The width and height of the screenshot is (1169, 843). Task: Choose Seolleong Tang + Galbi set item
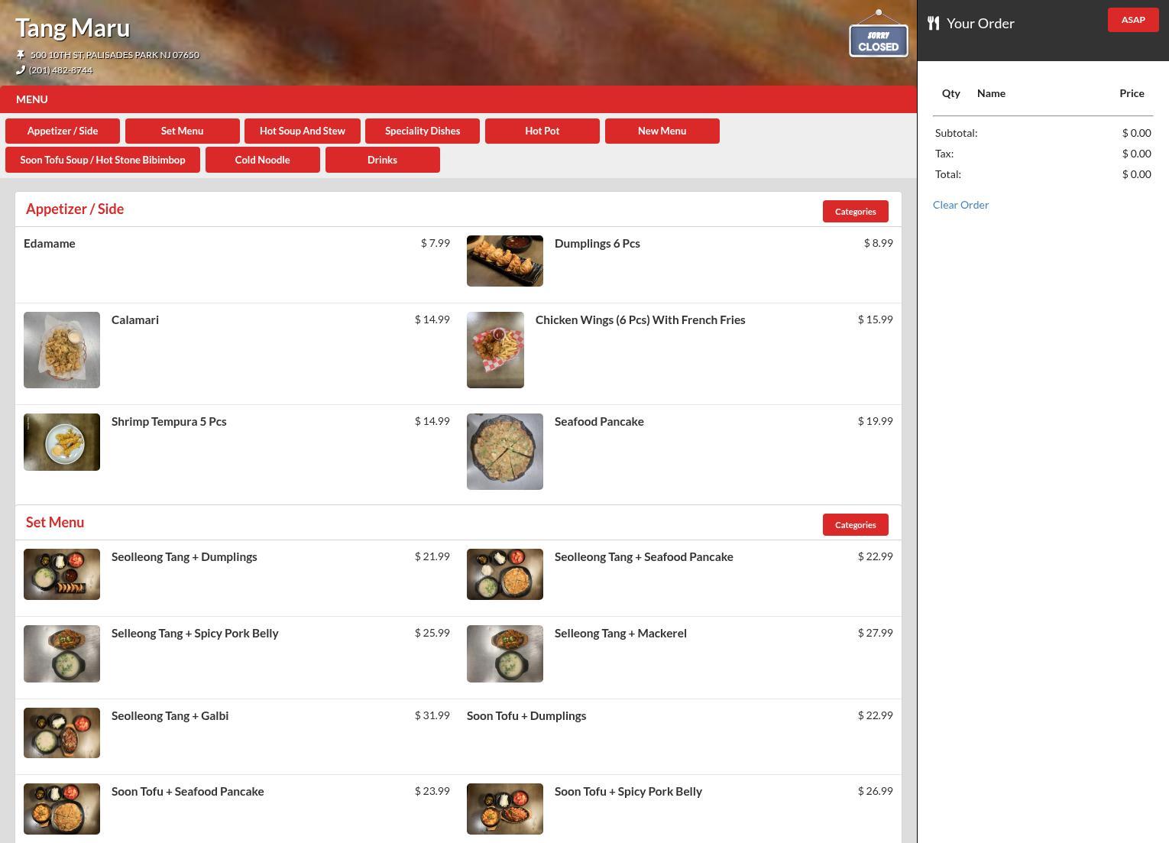coord(170,716)
